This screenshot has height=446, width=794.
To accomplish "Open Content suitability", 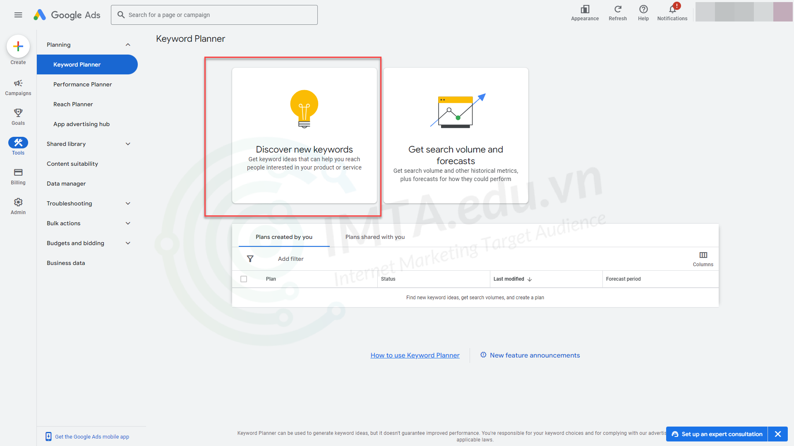I will [72, 164].
